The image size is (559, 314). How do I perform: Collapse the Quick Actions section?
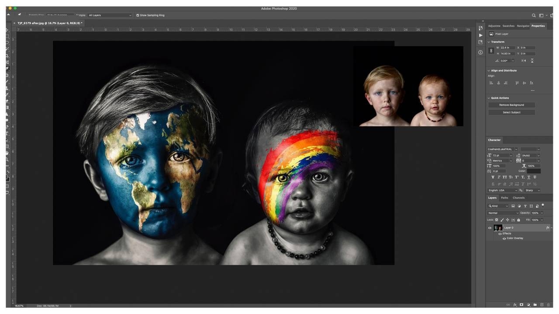tap(489, 98)
